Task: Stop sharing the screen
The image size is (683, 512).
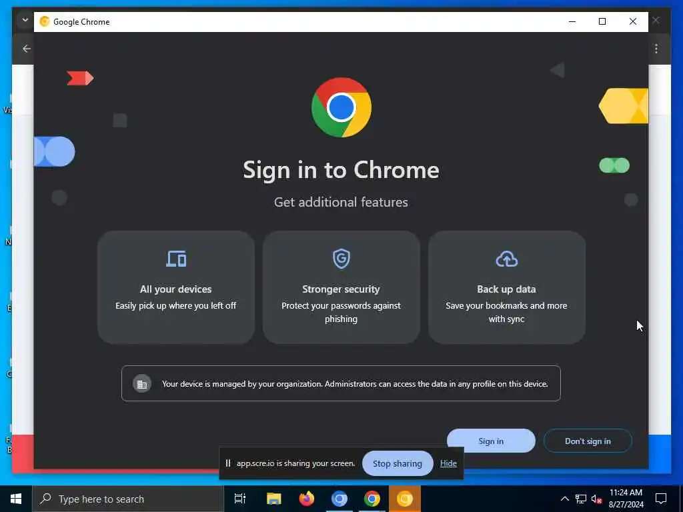Action: [398, 463]
